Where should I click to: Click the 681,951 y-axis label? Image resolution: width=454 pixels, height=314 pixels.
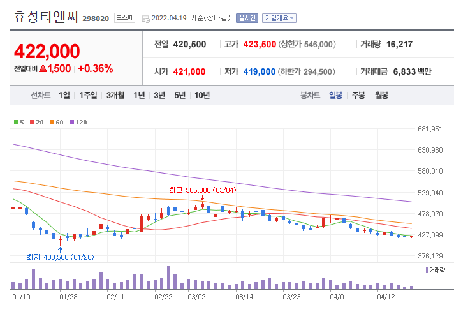[x=430, y=129]
